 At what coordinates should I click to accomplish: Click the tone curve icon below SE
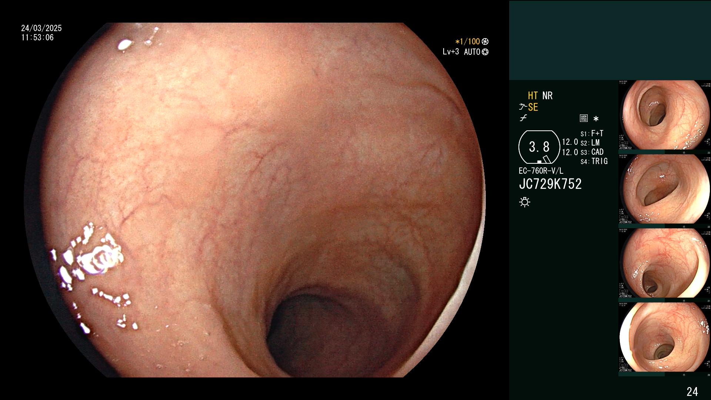pyautogui.click(x=523, y=119)
